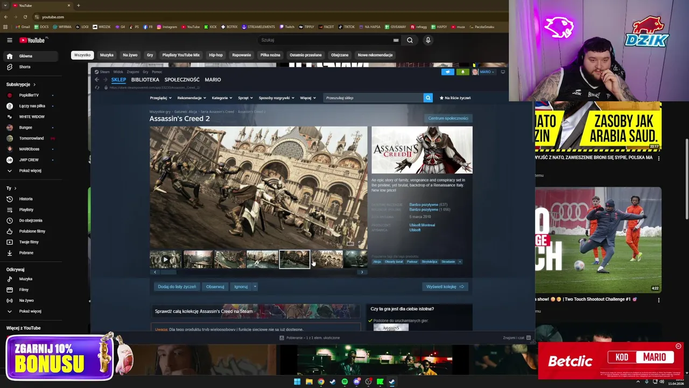Click the Steam store search magnifier button
This screenshot has height=388, width=689.
[428, 98]
